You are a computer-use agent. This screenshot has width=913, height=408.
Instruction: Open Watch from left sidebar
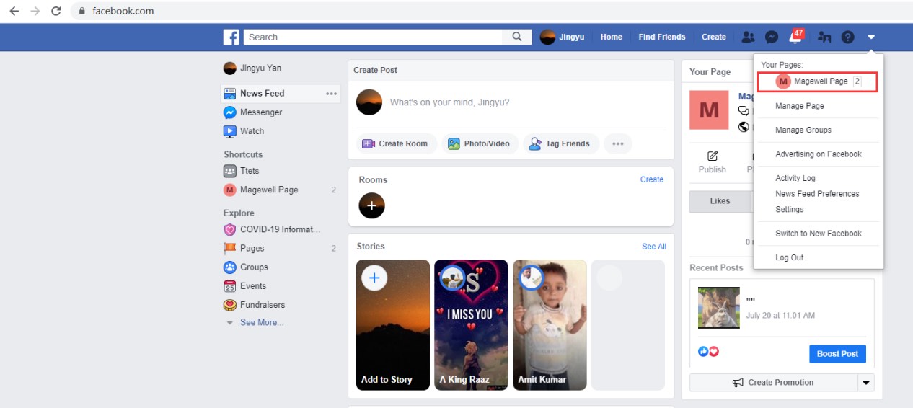[244, 131]
